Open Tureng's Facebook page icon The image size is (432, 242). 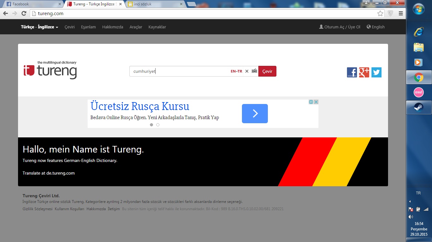tap(352, 72)
